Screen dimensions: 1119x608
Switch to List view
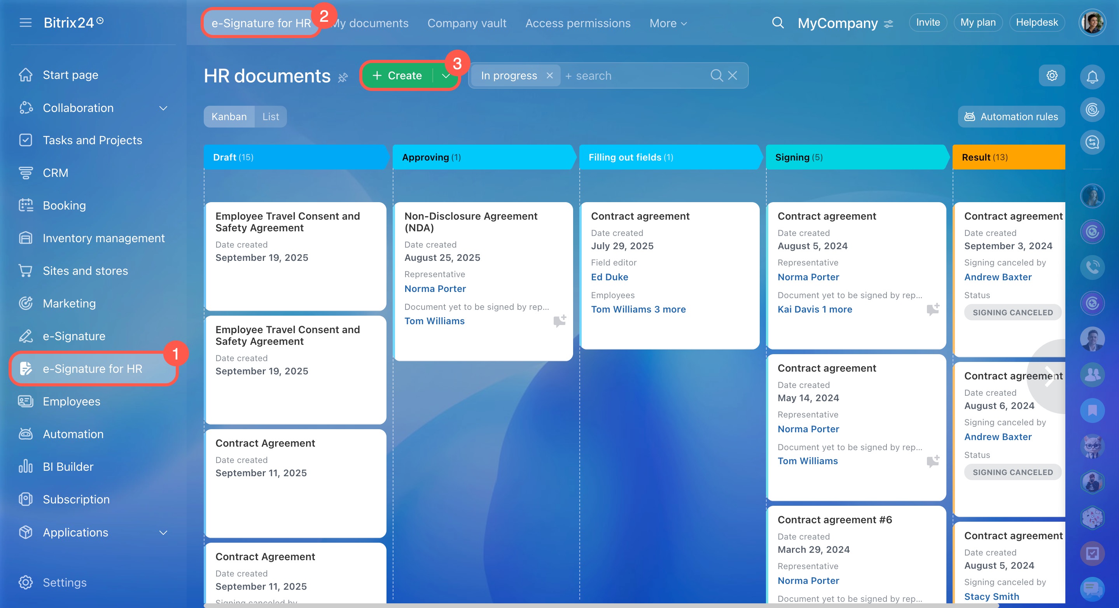(x=271, y=116)
